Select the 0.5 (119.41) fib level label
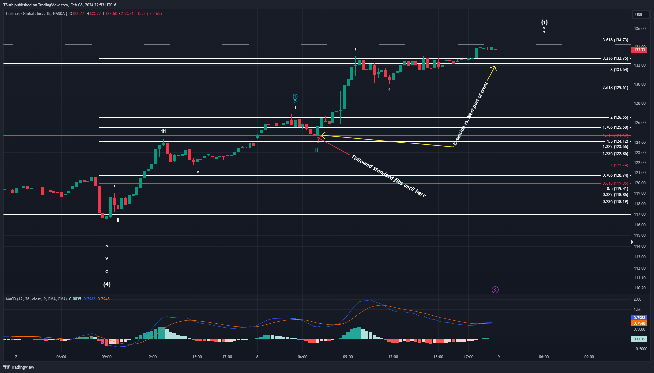This screenshot has height=373, width=654. coord(617,189)
